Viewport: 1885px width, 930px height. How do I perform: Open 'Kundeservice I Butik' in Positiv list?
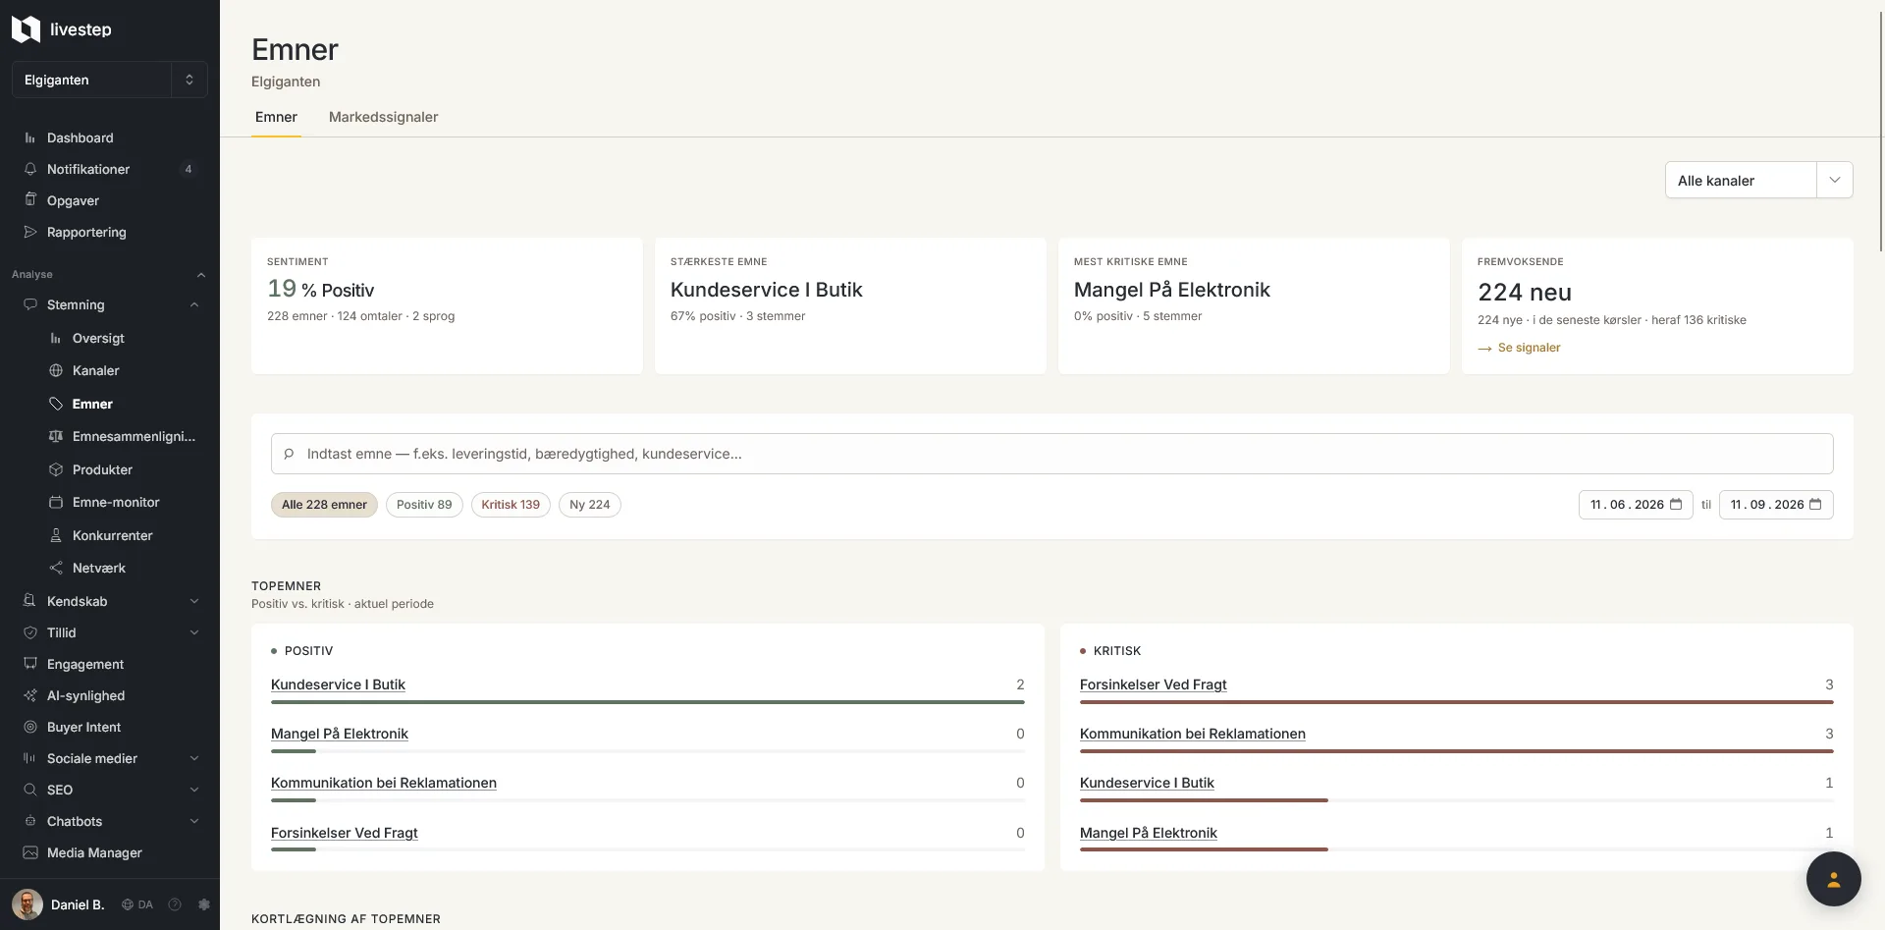338,684
